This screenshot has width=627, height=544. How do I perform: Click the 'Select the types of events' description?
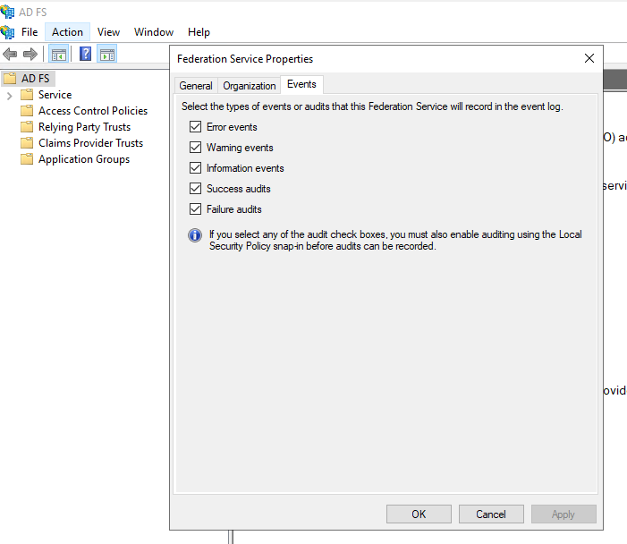click(x=372, y=106)
